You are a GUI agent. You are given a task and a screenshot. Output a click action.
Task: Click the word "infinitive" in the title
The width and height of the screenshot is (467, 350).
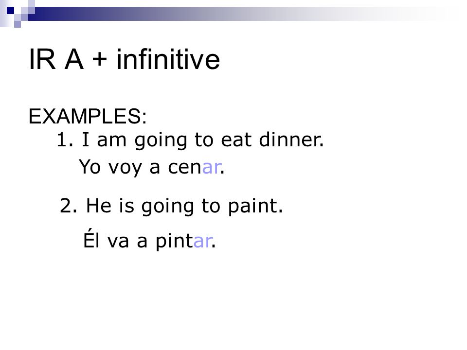pos(168,59)
